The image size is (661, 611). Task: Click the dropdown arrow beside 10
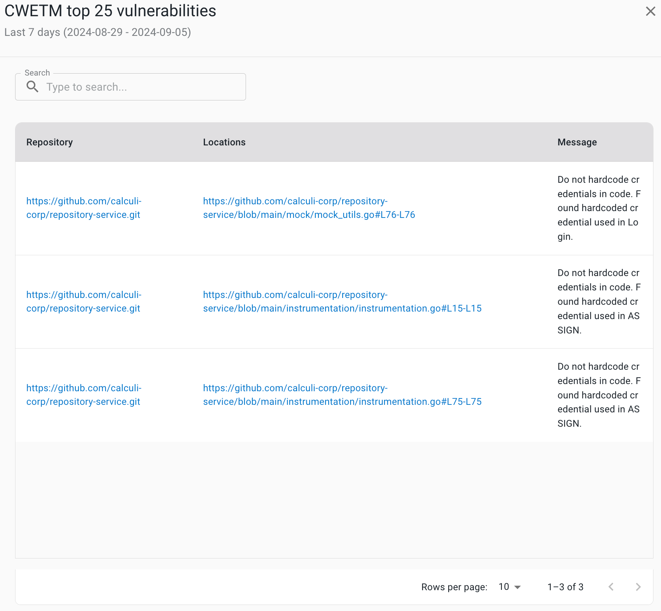click(x=518, y=587)
